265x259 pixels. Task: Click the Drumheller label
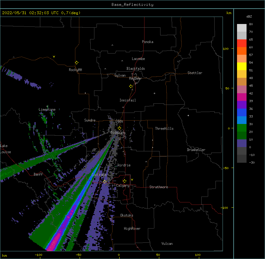click(x=196, y=150)
